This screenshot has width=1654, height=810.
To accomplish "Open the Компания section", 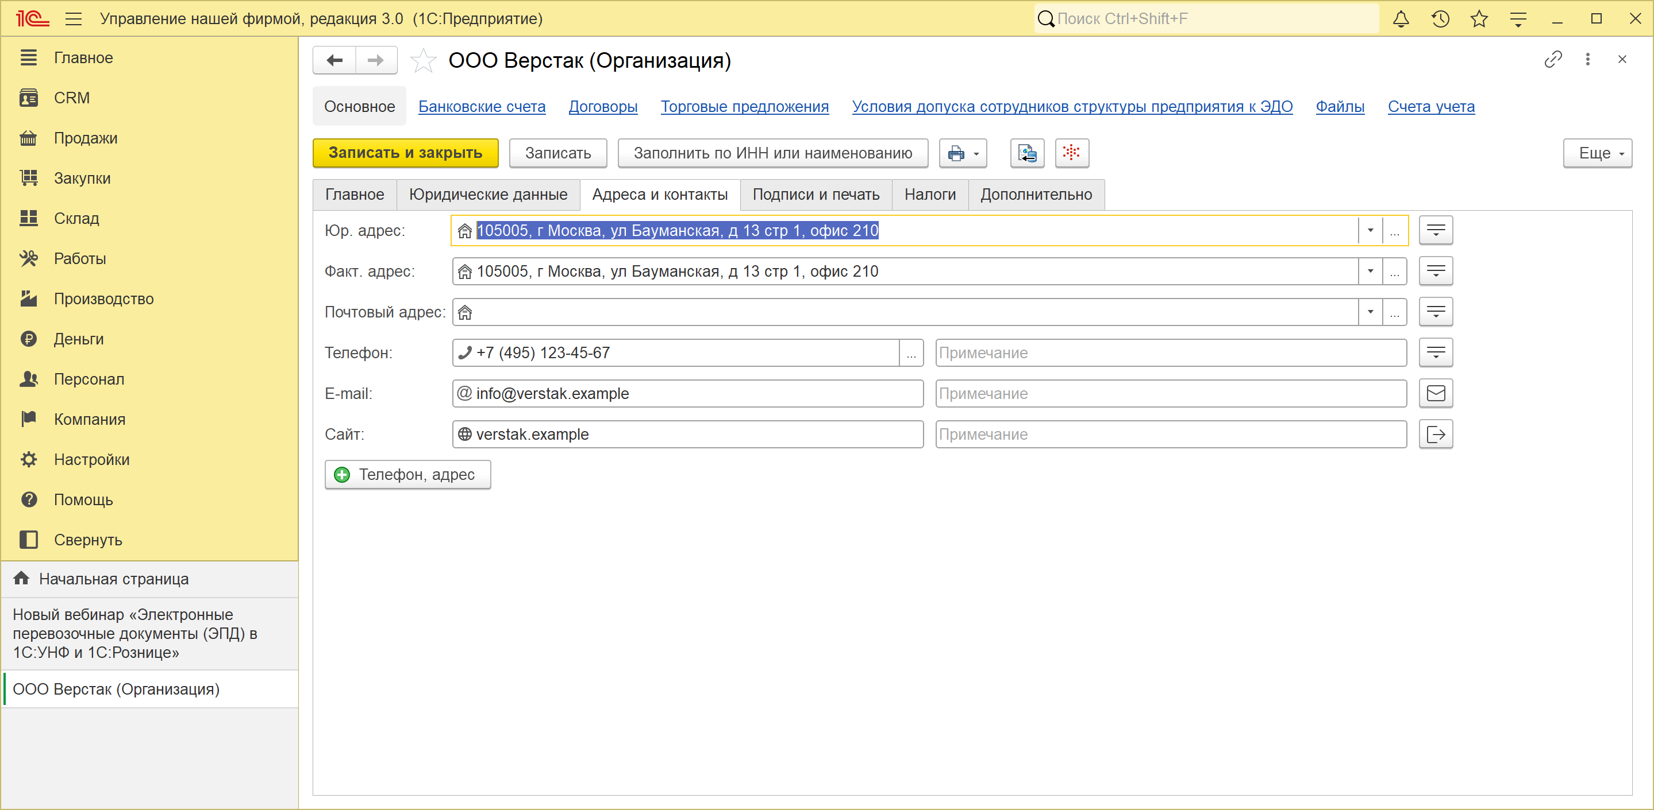I will 149,420.
